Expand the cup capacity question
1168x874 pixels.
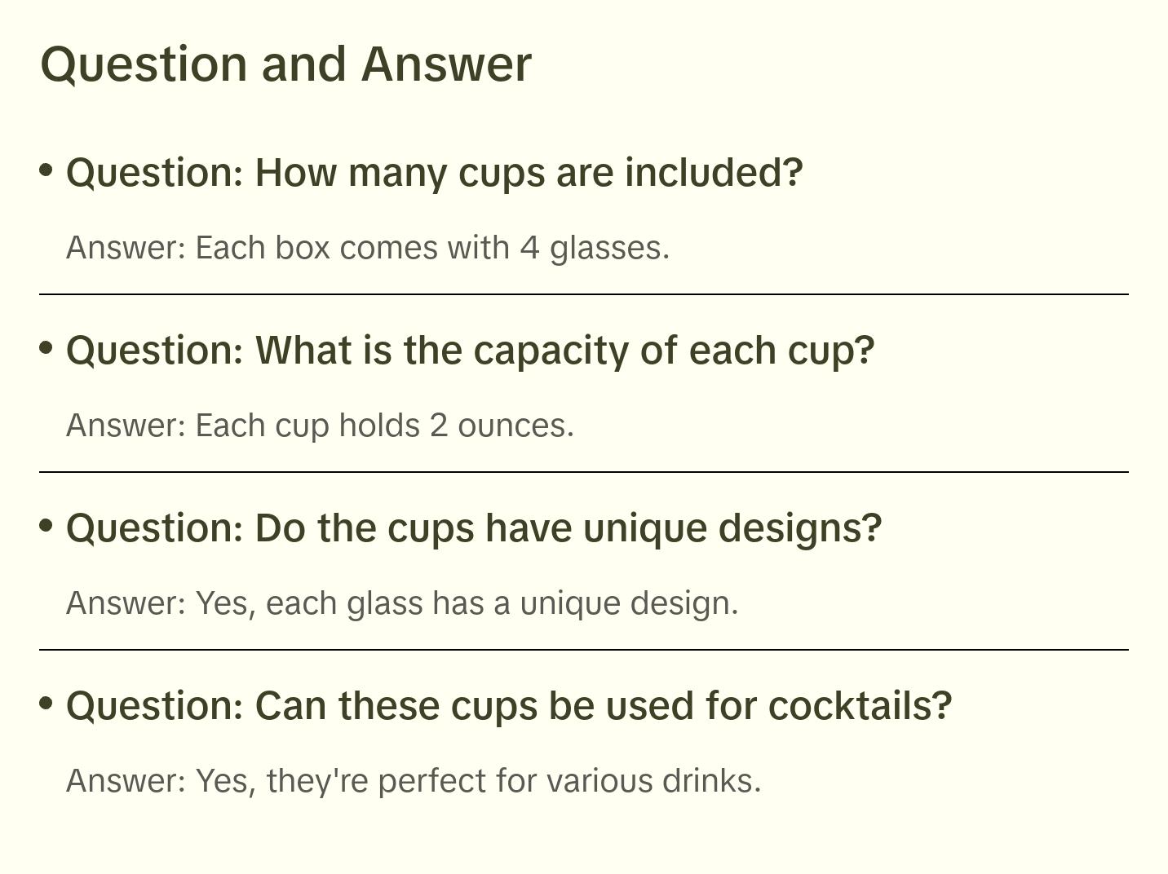470,351
